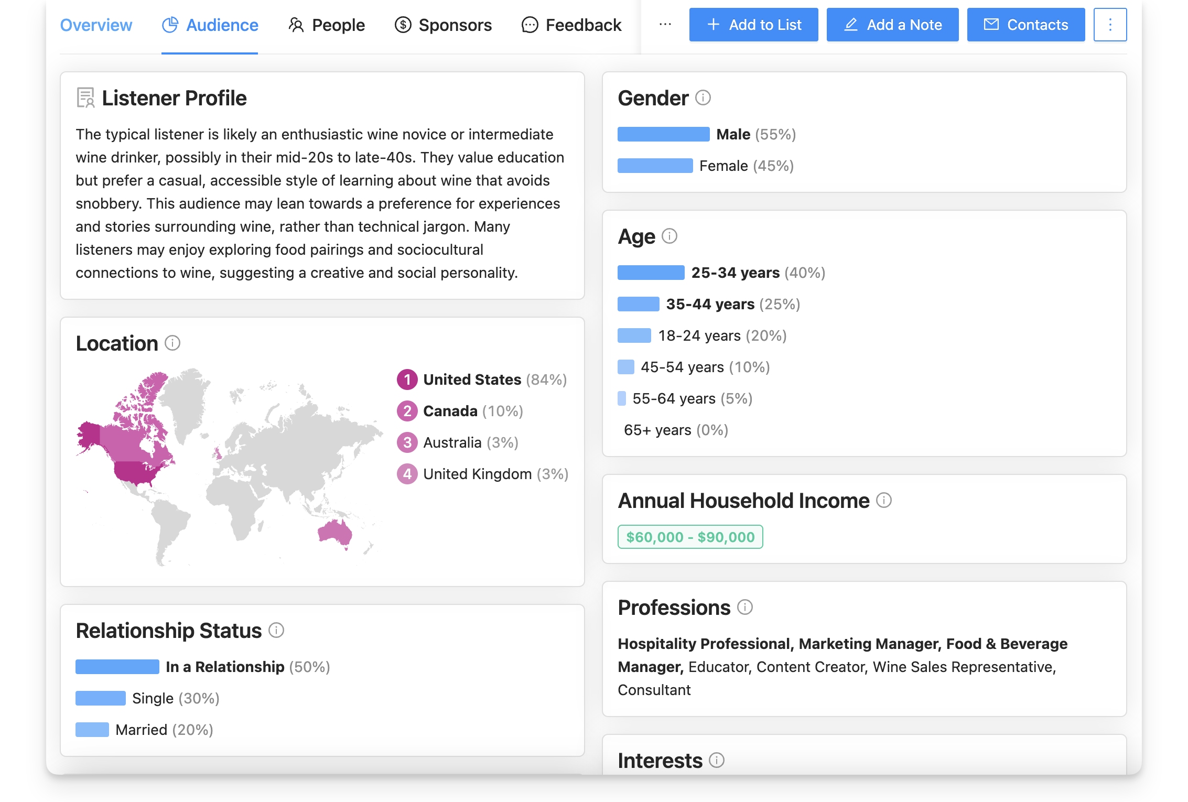
Task: Select the $60,000 - $90,000 income badge
Action: pyautogui.click(x=690, y=536)
